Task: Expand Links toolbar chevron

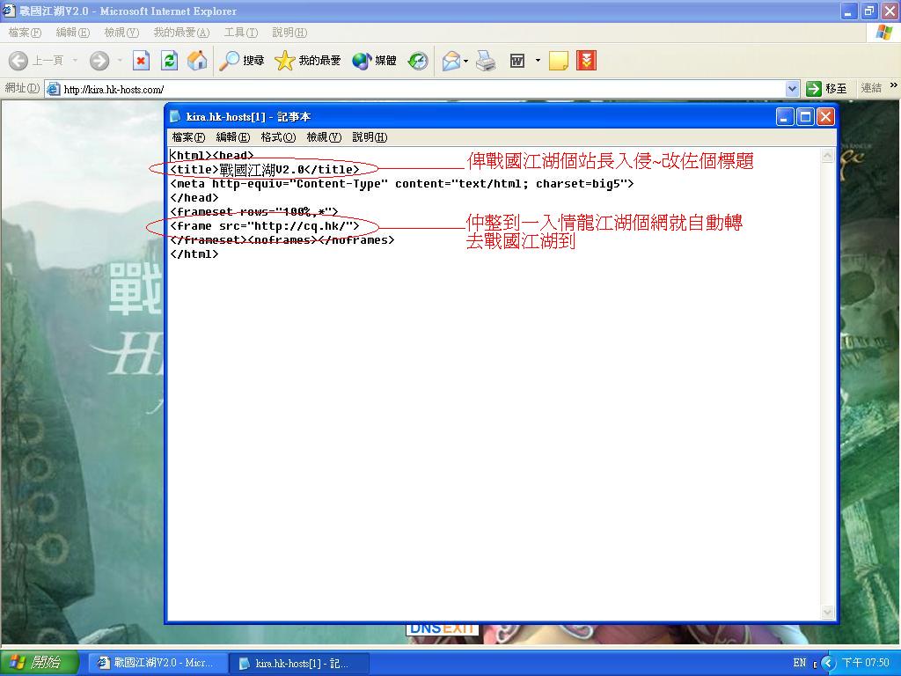Action: tap(894, 85)
